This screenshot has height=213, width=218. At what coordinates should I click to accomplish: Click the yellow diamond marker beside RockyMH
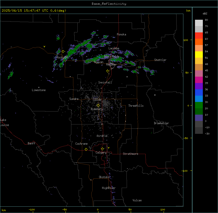tap(63, 52)
